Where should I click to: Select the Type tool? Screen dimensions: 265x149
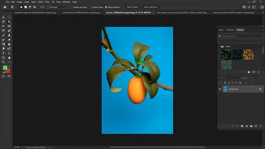click(3, 53)
